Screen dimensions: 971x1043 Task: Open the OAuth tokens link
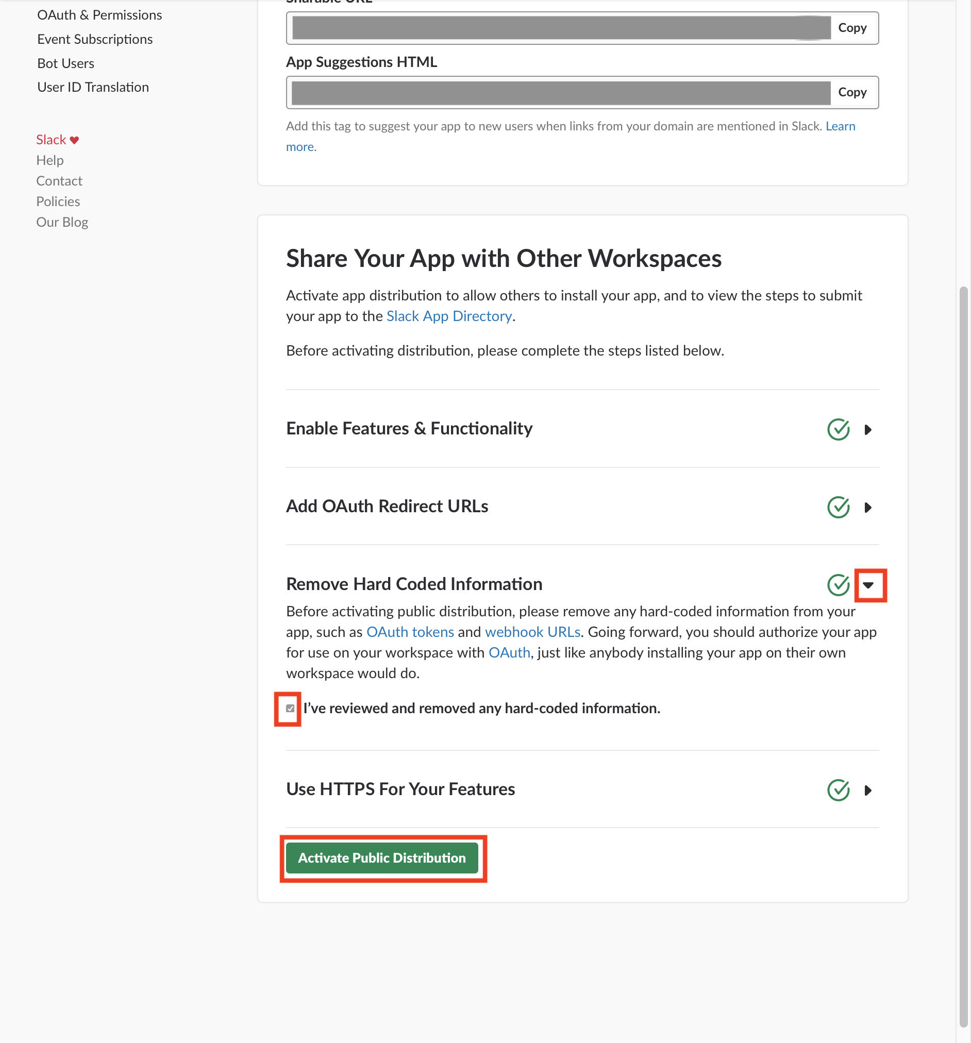pos(410,632)
